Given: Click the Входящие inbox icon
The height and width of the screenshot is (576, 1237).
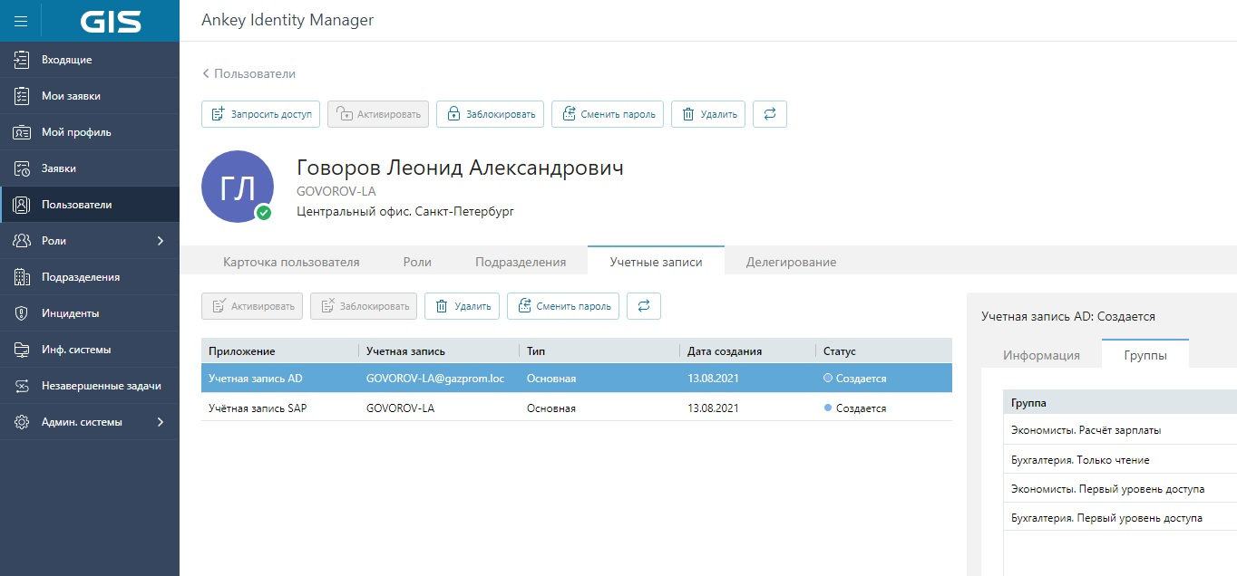Looking at the screenshot, I should pyautogui.click(x=23, y=60).
